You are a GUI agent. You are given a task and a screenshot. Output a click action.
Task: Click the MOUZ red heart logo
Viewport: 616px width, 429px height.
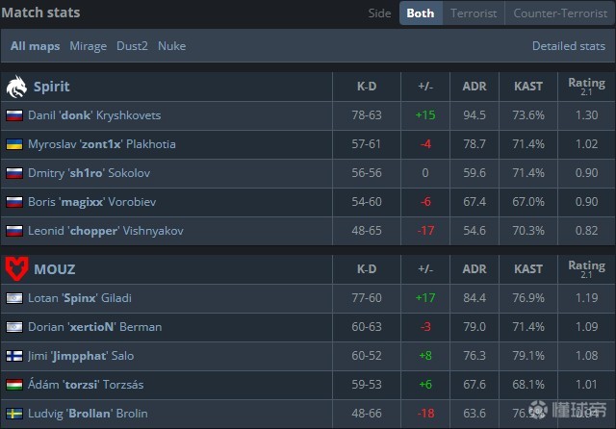pyautogui.click(x=16, y=268)
